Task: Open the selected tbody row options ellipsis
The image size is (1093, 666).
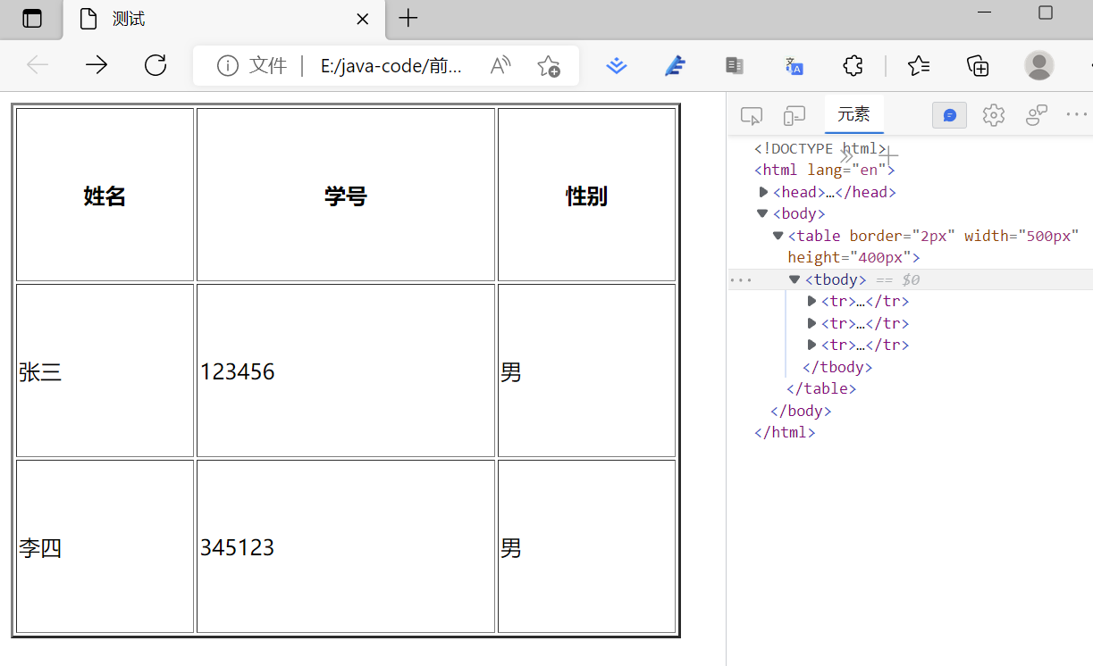Action: [740, 279]
